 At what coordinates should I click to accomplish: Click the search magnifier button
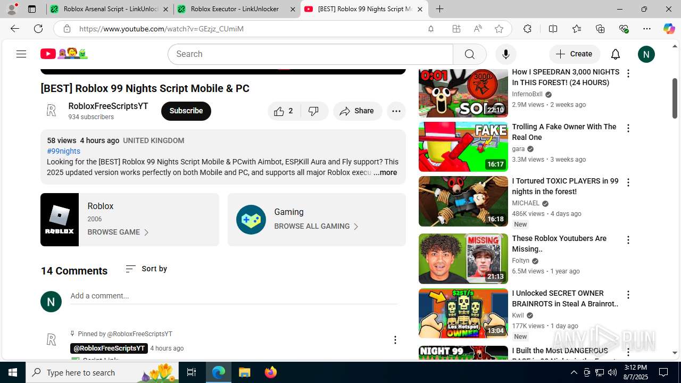(469, 54)
